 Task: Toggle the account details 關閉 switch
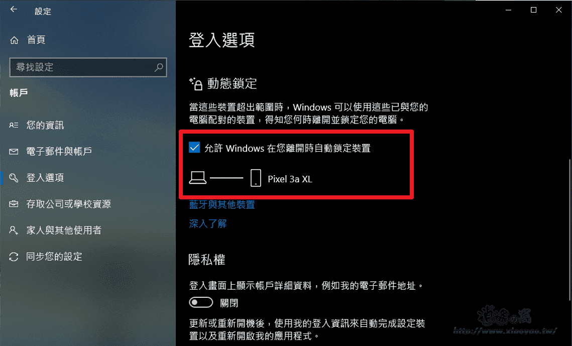click(201, 303)
